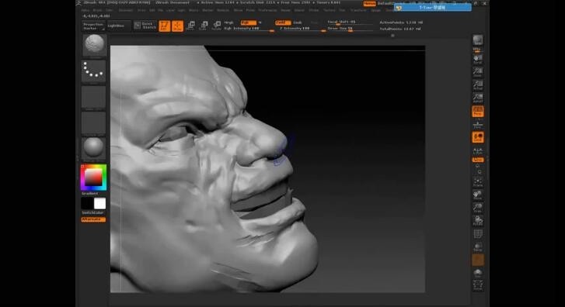Open the Brush menu
The image size is (565, 307).
97,10
